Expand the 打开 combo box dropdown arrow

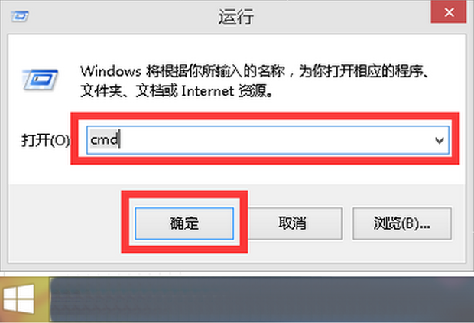click(x=440, y=140)
